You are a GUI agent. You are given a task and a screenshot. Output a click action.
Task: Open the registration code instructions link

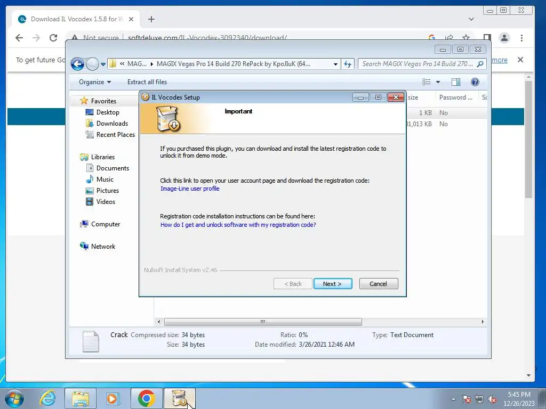tap(238, 225)
